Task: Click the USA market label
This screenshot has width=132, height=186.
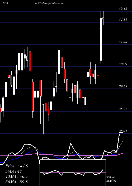Action: click(x=5, y=3)
